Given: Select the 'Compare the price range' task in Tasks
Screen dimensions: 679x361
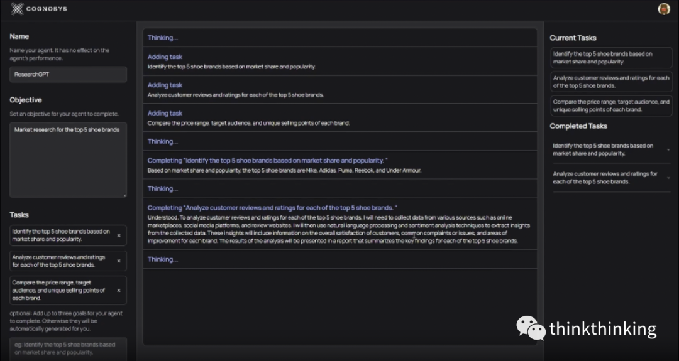Looking at the screenshot, I should click(68, 291).
